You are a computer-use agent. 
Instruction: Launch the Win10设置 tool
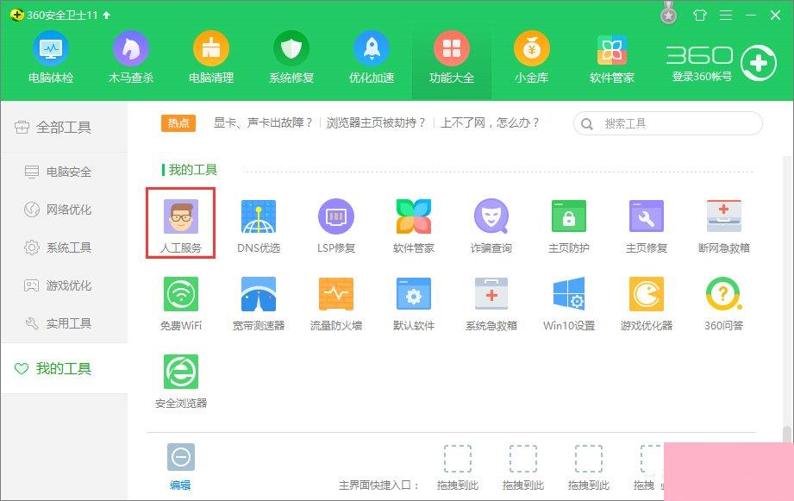tap(568, 304)
